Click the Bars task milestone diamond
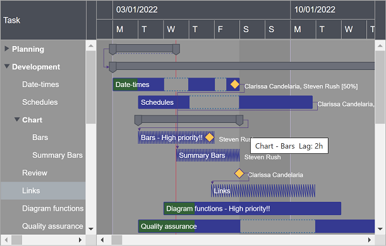This screenshot has height=246, width=386. [209, 137]
